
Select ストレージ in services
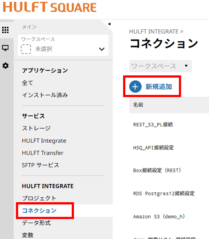pos(36,128)
